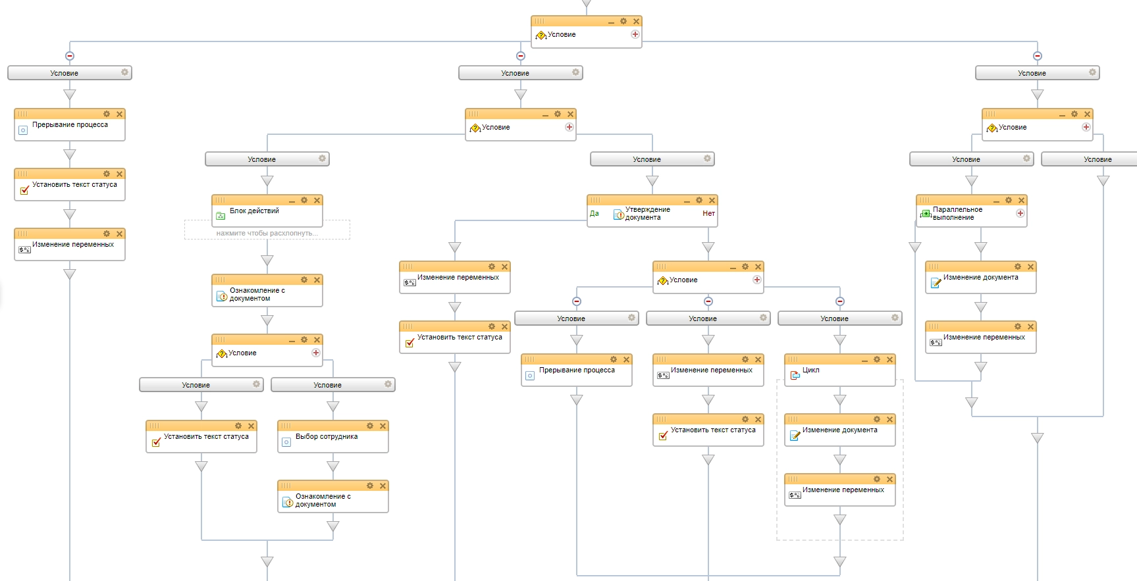
Task: Collapse "Параллельное выполнение" block with minus
Action: point(996,201)
